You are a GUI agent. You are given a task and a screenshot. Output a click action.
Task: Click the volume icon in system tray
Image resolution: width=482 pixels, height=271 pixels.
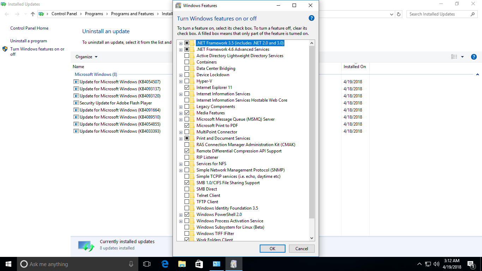tap(436, 264)
